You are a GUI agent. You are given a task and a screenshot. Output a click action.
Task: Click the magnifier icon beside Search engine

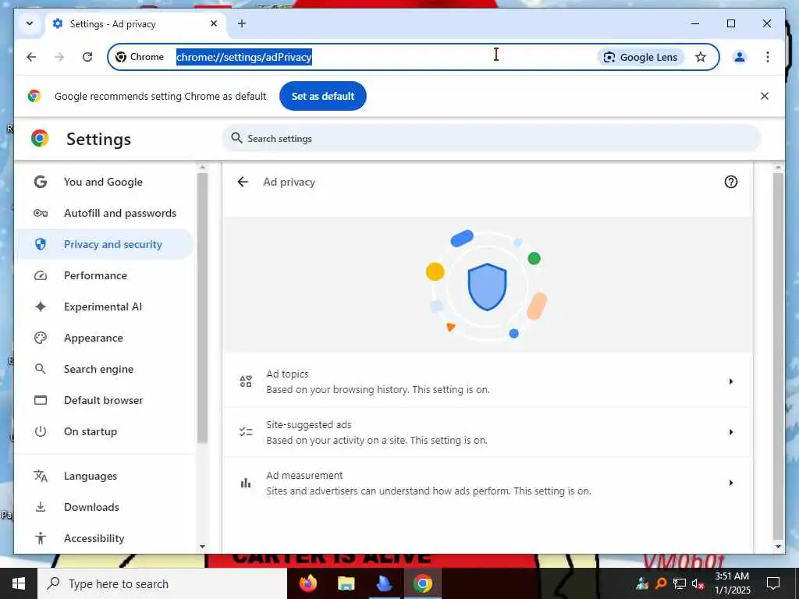click(41, 369)
